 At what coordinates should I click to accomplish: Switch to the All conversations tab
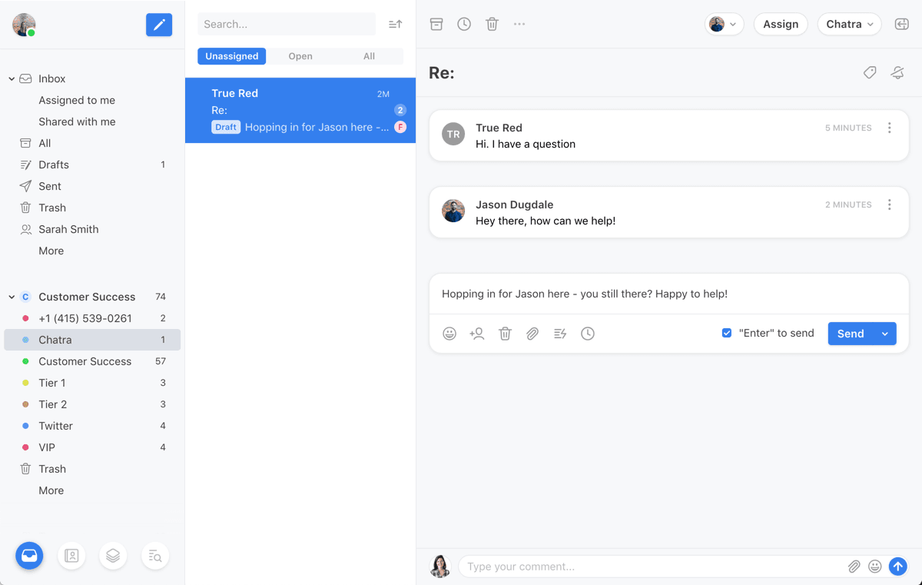369,55
